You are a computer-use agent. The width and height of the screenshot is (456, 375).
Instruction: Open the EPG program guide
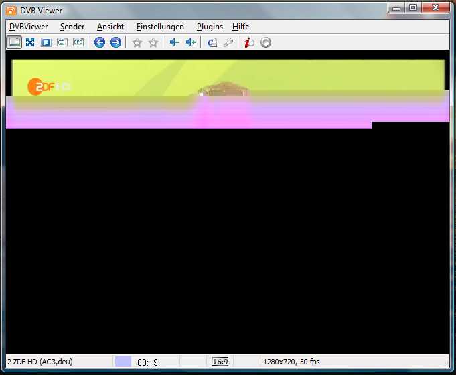78,42
